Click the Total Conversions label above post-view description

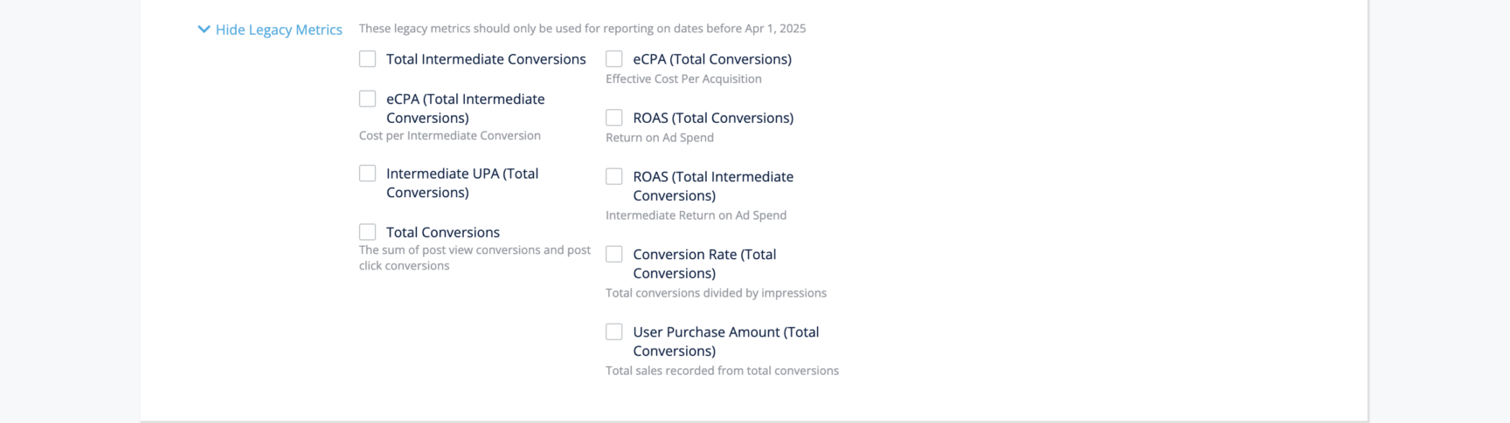pyautogui.click(x=443, y=233)
